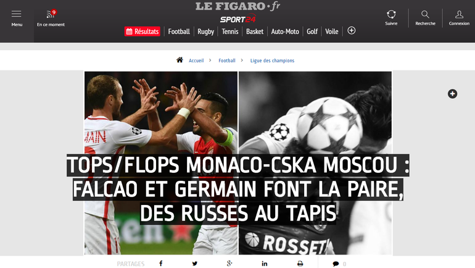Share article on Google Plus
Viewport: 475px width, 268px height.
pyautogui.click(x=229, y=264)
